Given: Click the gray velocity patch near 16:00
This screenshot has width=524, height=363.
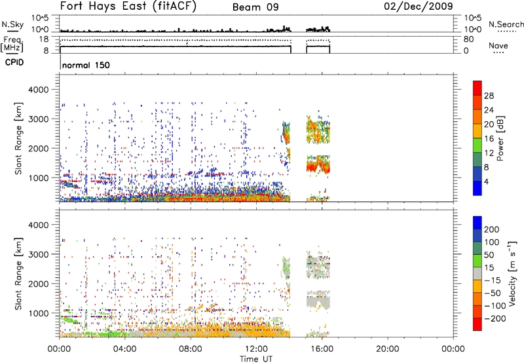Looking at the screenshot, I should click(x=318, y=302).
